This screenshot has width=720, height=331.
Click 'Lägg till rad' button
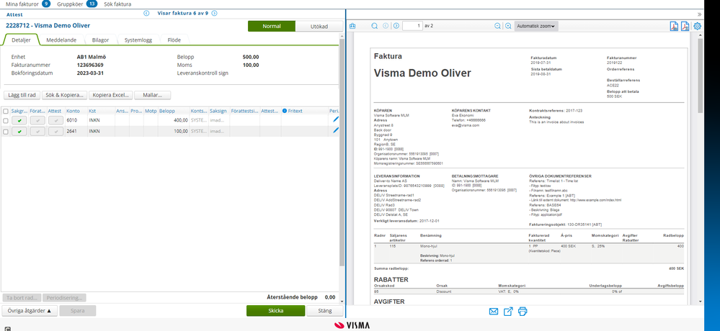coord(22,96)
